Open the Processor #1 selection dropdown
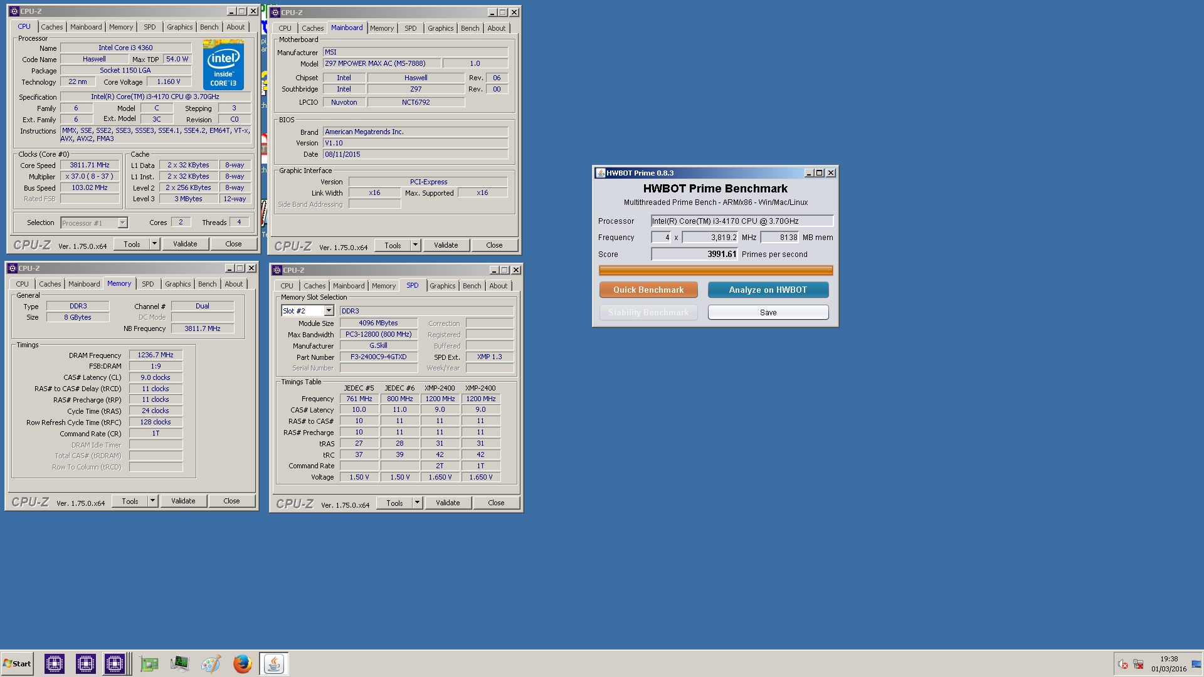Image resolution: width=1204 pixels, height=677 pixels. point(122,223)
